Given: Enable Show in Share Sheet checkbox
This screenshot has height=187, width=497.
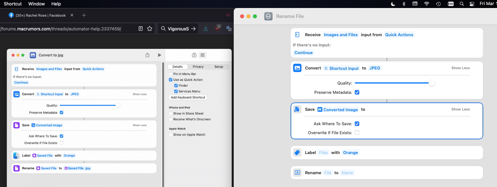Looking at the screenshot, I should (170, 113).
